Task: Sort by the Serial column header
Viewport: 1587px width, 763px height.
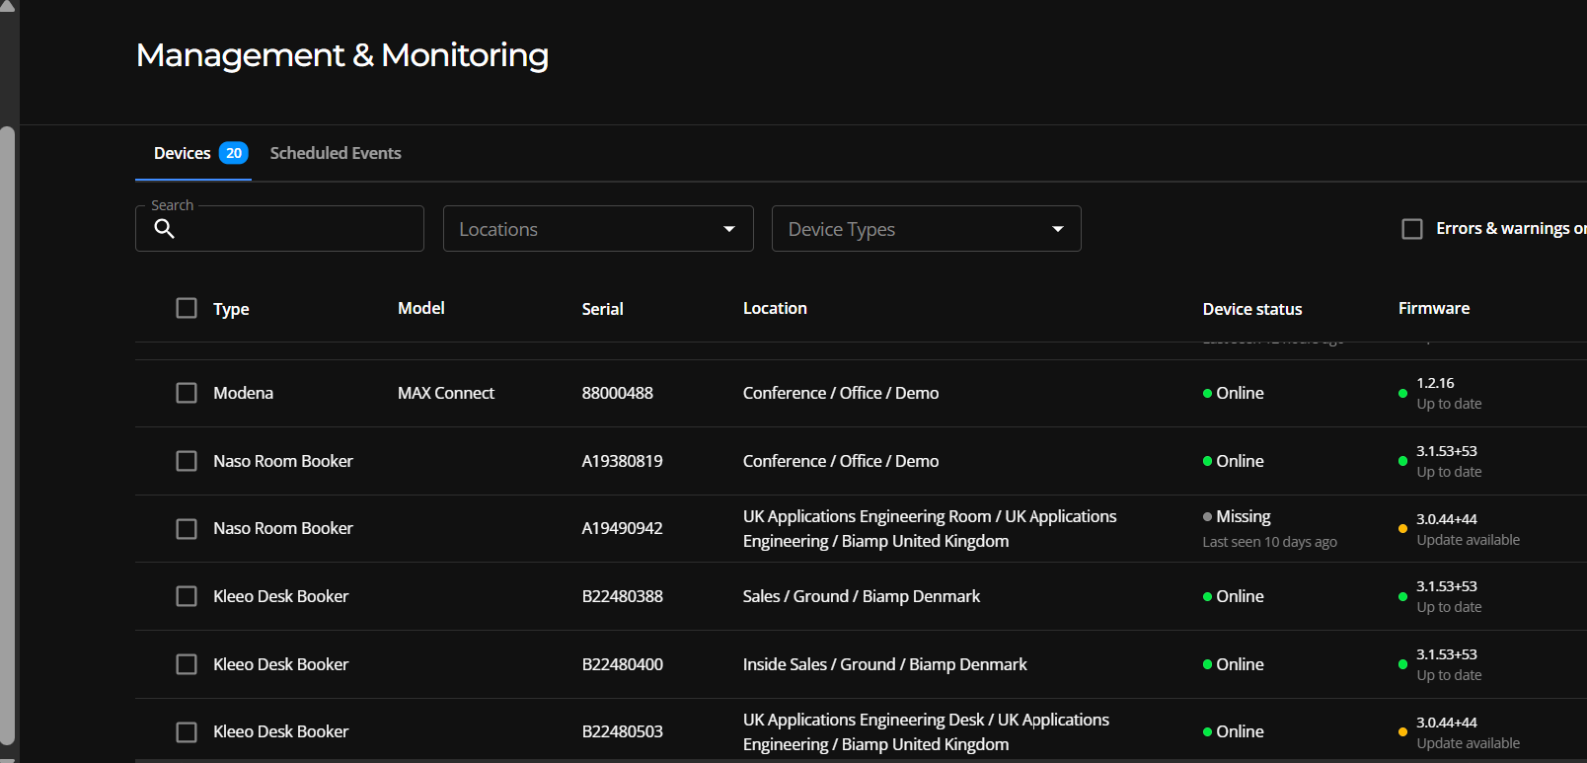Action: (602, 309)
